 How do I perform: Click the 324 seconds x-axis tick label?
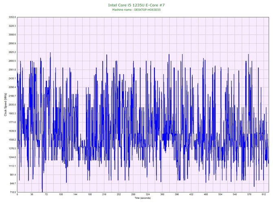coord(148,194)
